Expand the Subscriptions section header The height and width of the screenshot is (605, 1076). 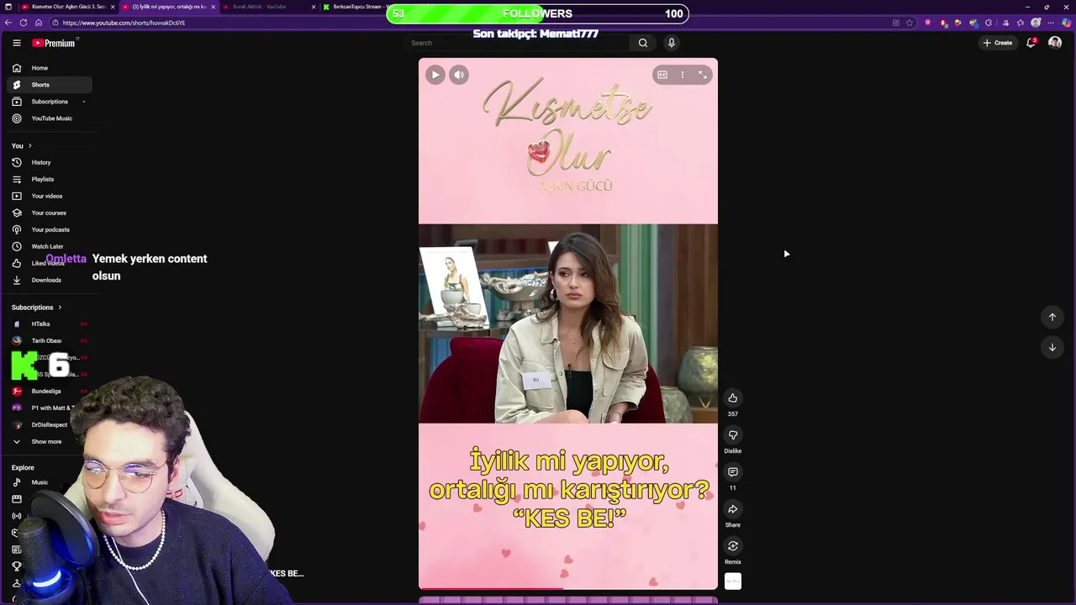point(37,308)
